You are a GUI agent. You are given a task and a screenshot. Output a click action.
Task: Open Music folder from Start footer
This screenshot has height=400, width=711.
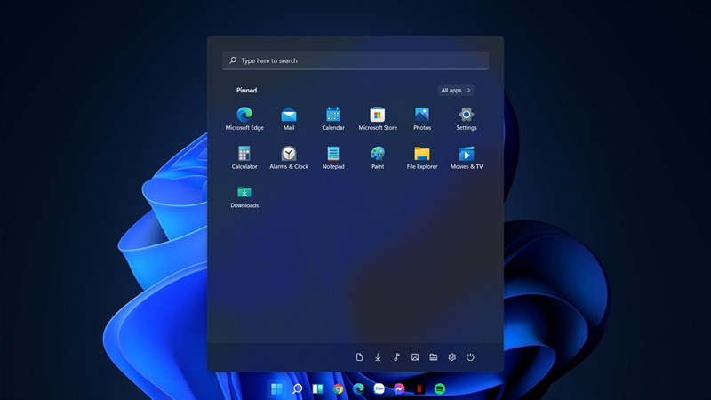(396, 357)
